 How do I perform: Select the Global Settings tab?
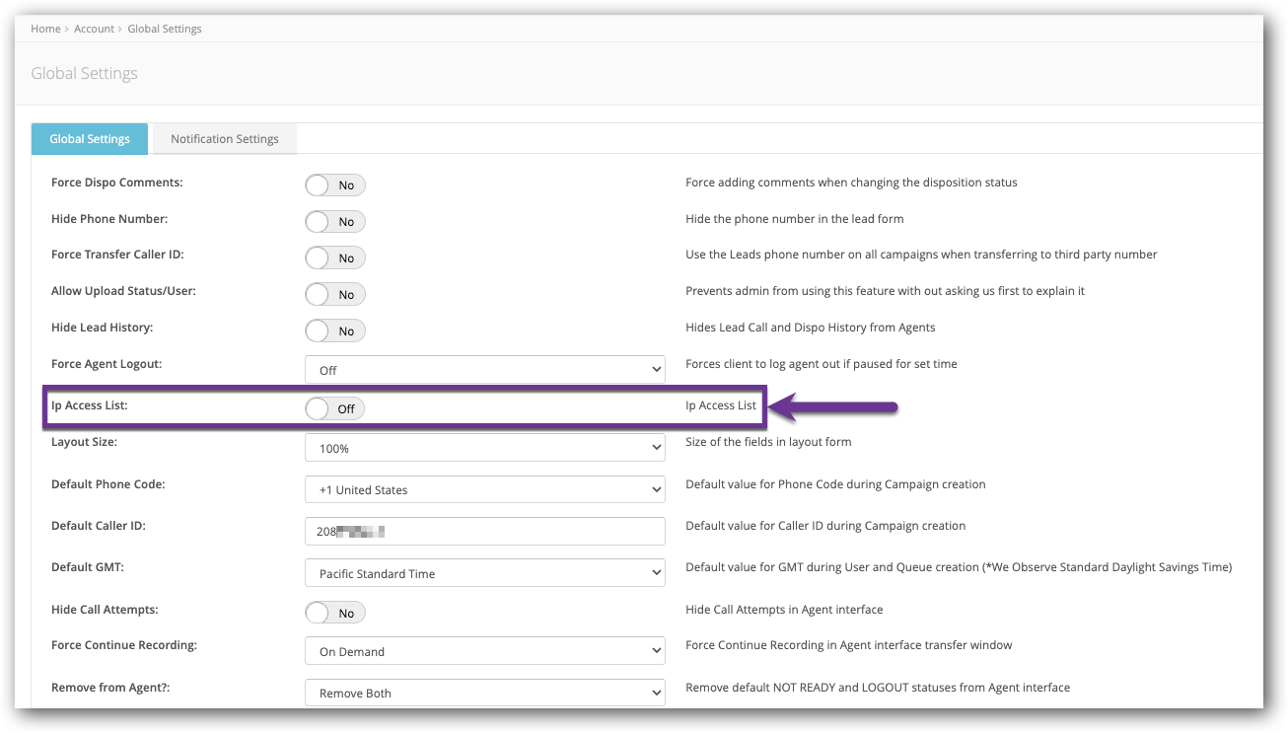pyautogui.click(x=89, y=138)
